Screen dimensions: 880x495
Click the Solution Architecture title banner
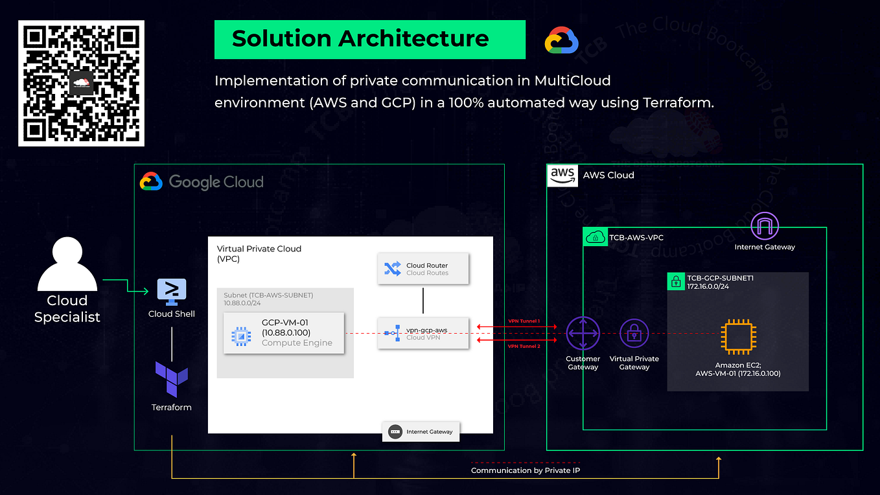(369, 39)
